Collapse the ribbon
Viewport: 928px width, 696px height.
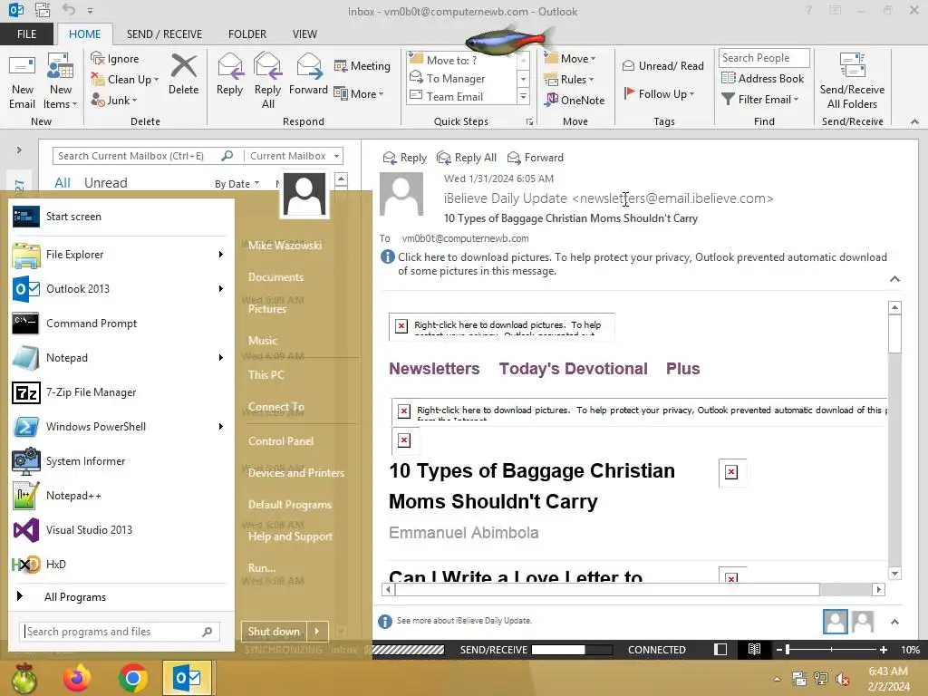click(x=914, y=121)
